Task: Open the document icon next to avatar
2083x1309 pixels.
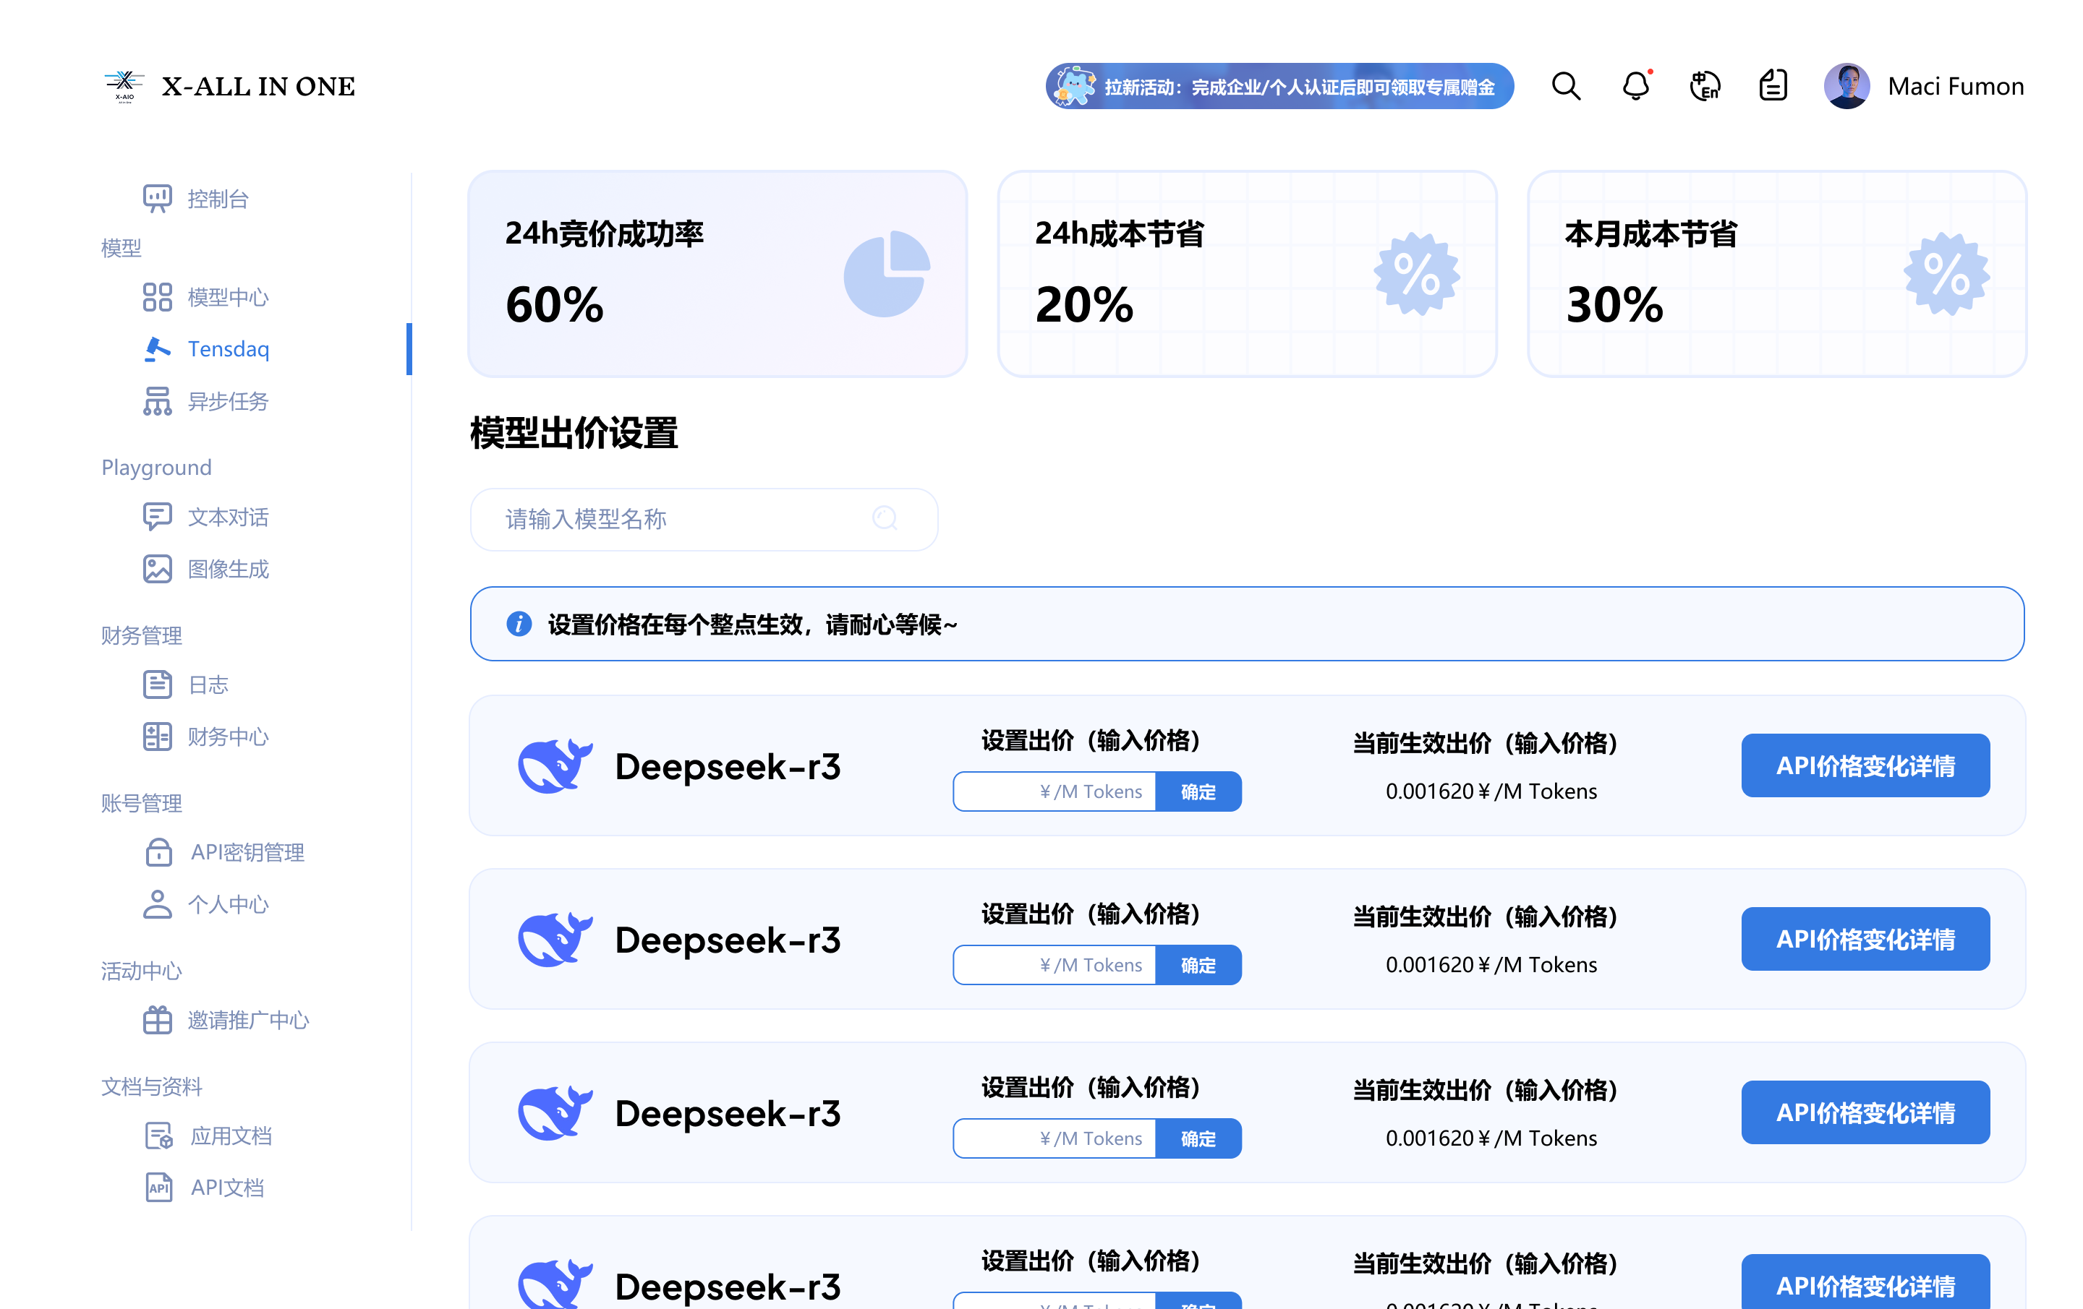Action: coord(1773,85)
